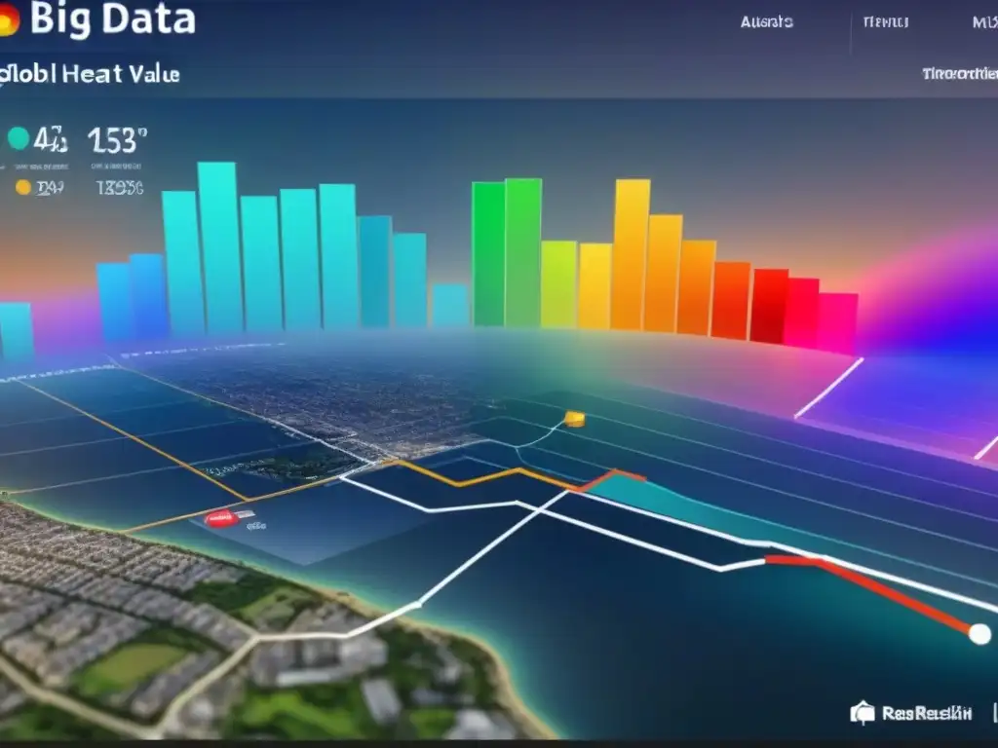Toggle the small yellow legend dot
Screen dimensions: 998x748
pos(23,187)
